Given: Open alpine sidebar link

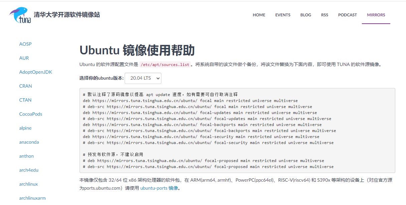Looking at the screenshot, I should [x=25, y=128].
